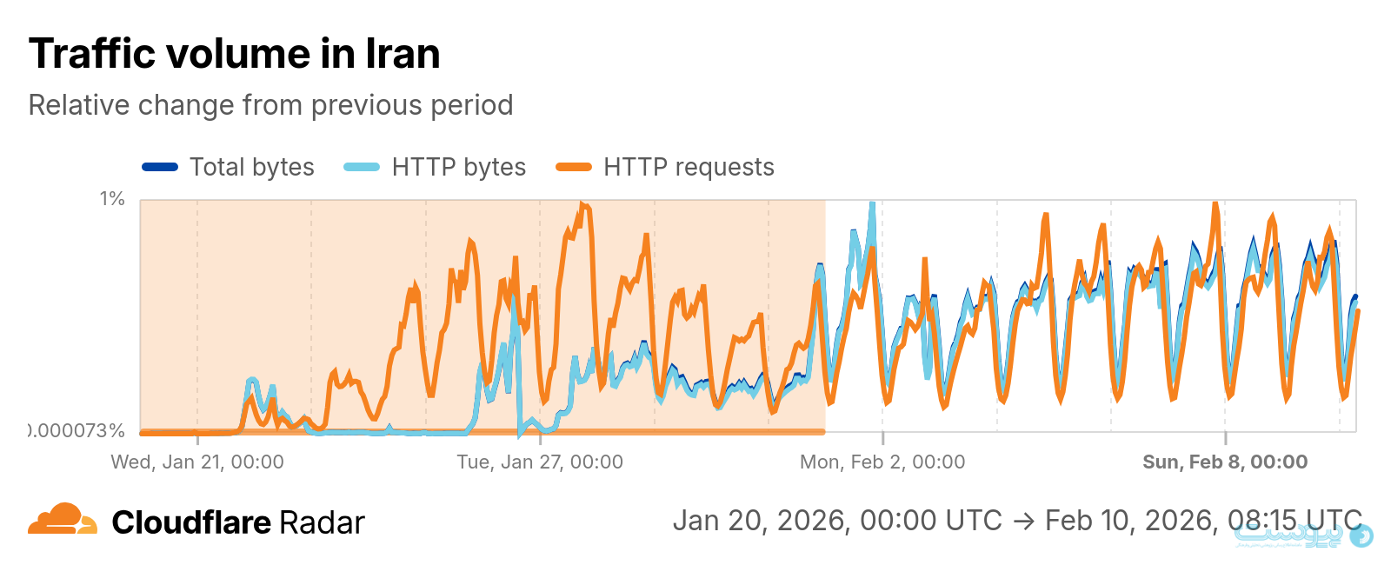Image resolution: width=1391 pixels, height=565 pixels.
Task: Click the Cloudflare cloud logo icon
Action: tap(63, 520)
